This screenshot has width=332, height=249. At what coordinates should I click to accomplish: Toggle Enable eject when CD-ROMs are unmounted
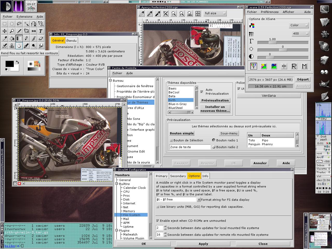tap(158, 221)
